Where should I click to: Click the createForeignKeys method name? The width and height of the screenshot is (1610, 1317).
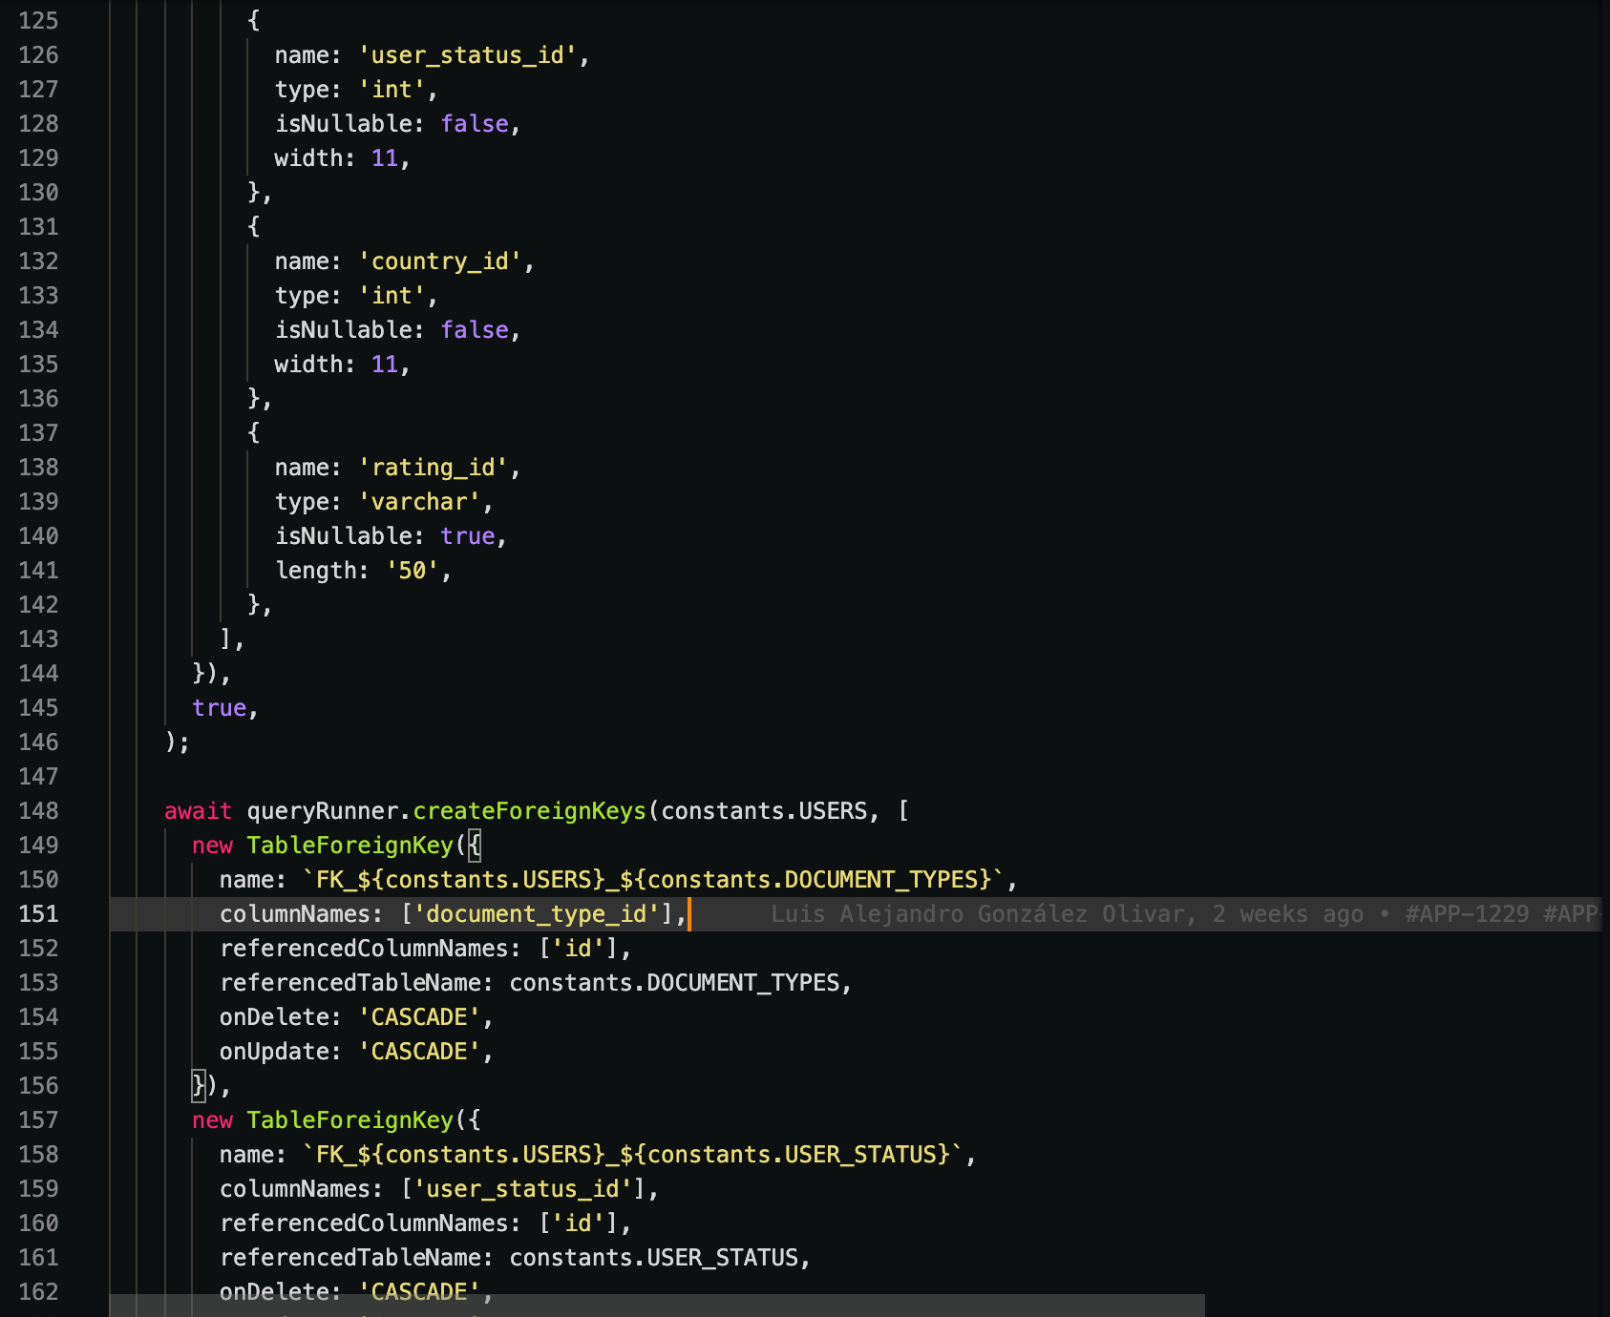(530, 811)
